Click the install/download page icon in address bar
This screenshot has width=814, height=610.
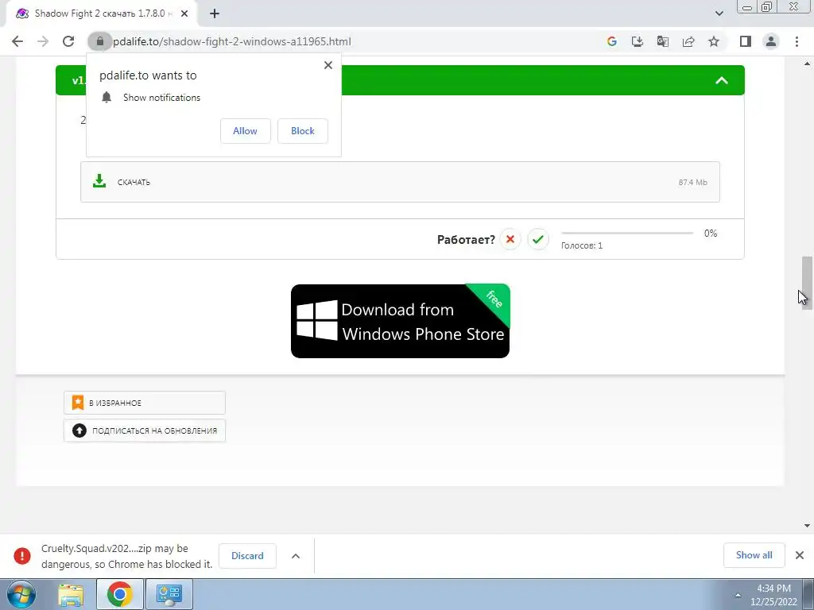(x=637, y=41)
